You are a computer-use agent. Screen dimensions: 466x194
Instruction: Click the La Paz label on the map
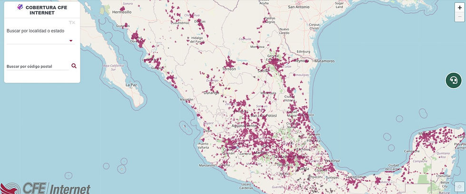pos(131,85)
